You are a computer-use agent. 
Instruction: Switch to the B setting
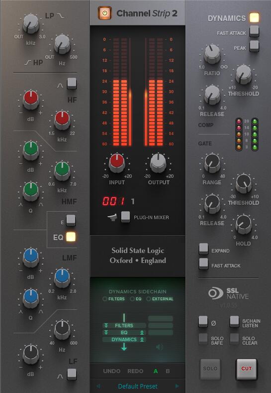click(168, 371)
